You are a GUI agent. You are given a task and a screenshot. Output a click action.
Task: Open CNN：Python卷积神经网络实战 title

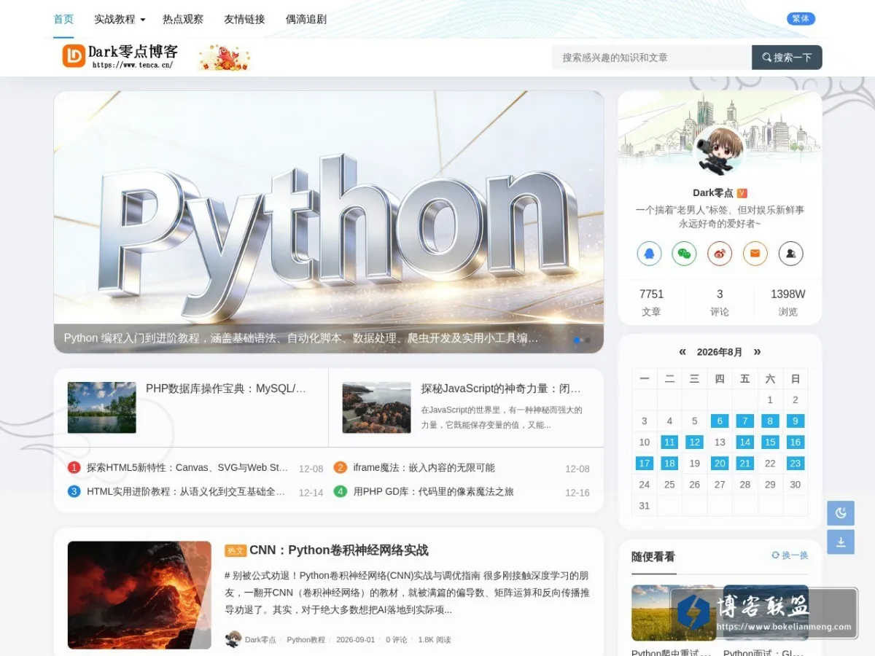point(339,550)
